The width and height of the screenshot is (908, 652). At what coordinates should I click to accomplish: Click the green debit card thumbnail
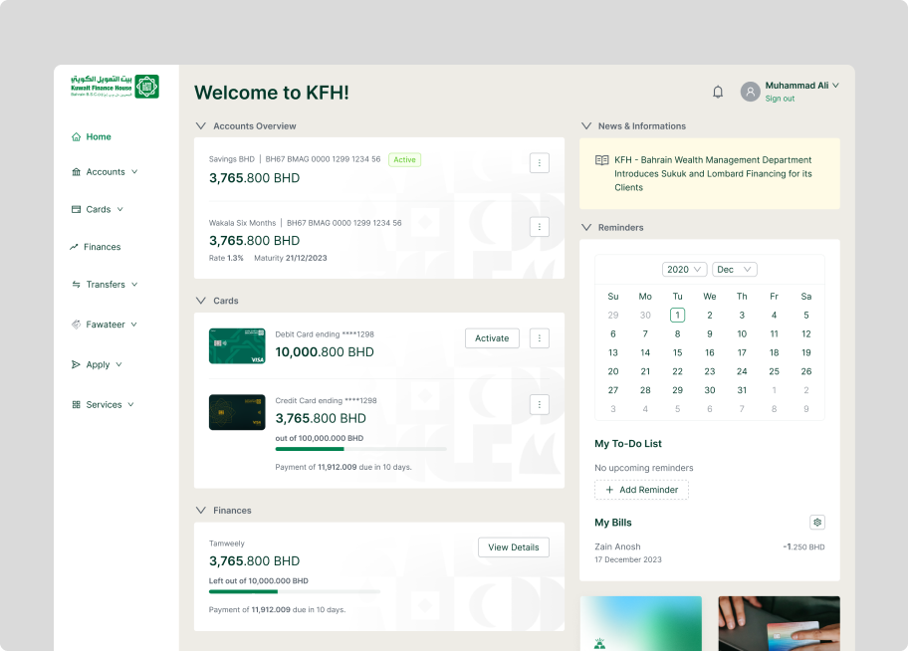click(x=237, y=346)
